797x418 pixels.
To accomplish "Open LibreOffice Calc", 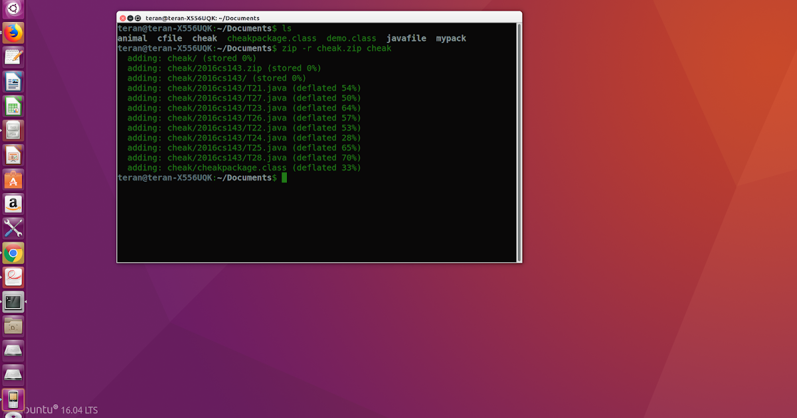I will coord(13,105).
